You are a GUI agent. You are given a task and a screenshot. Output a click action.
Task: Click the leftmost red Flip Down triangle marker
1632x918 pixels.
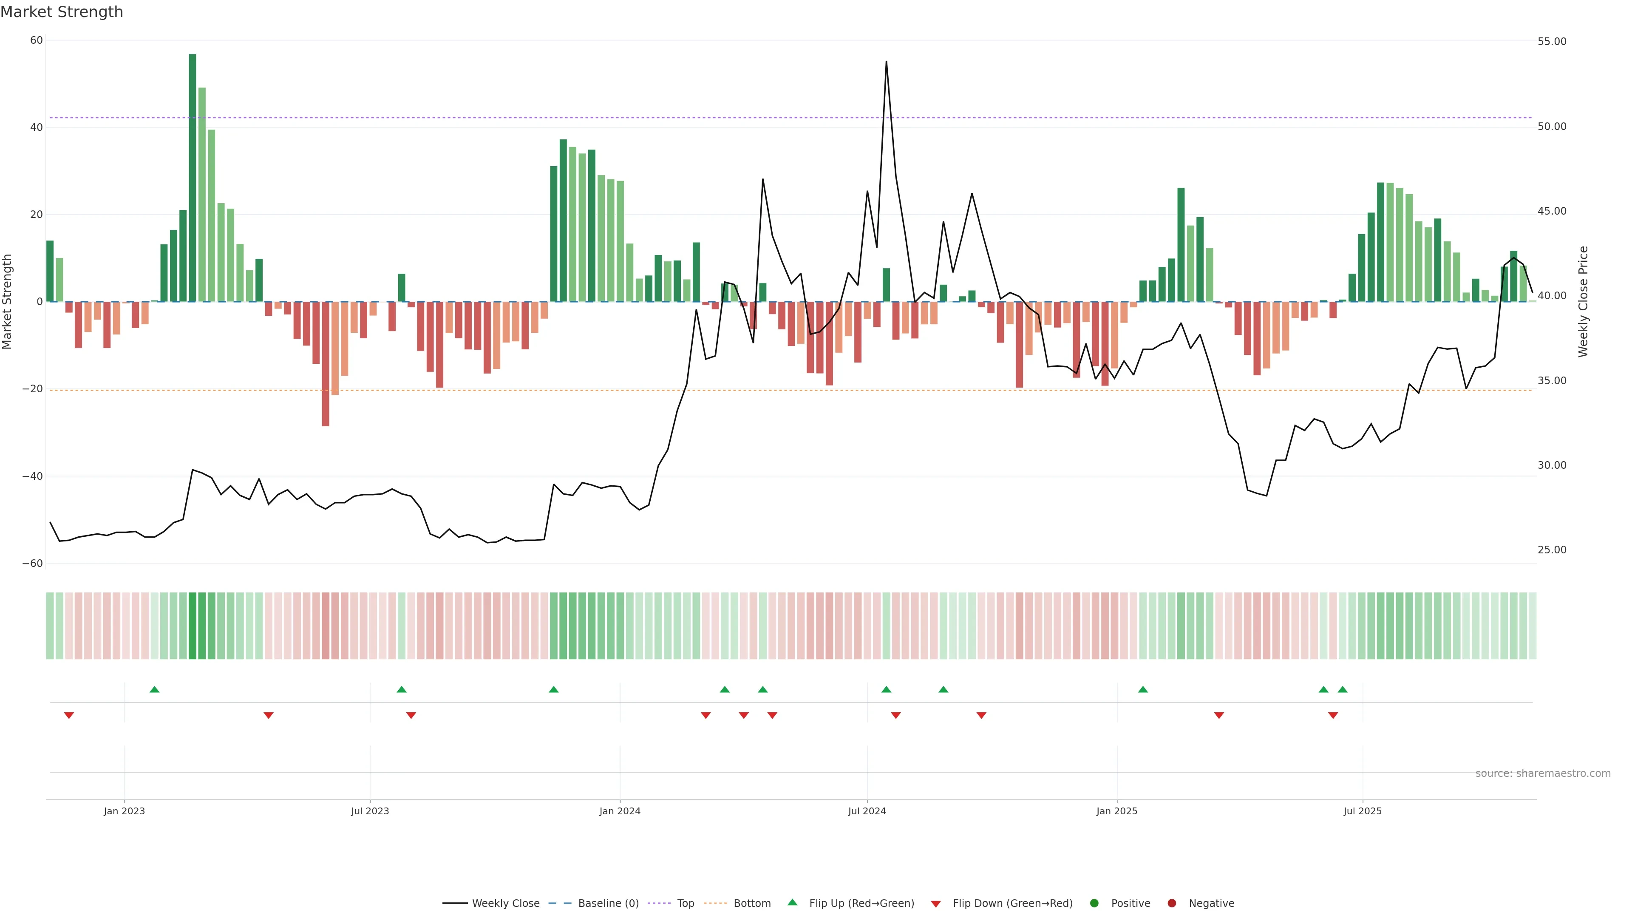69,715
